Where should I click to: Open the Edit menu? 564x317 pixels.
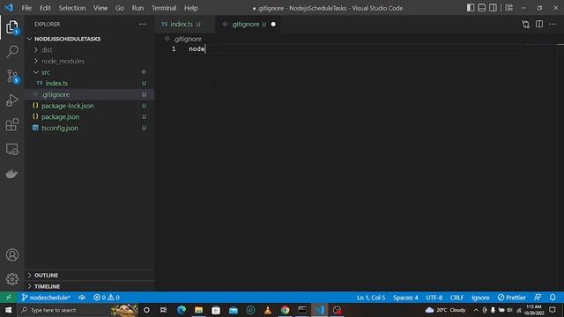pos(45,8)
